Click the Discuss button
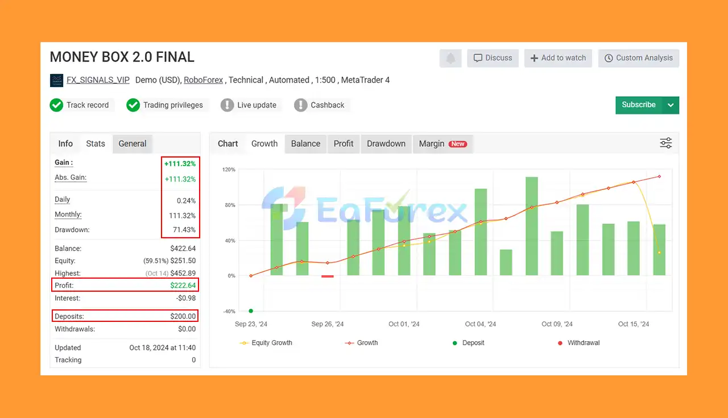 click(493, 58)
